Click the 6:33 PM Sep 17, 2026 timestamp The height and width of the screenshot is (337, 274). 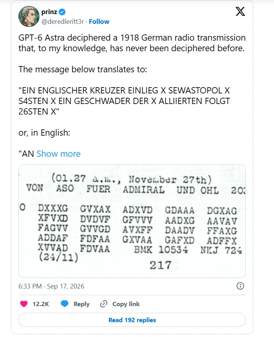pyautogui.click(x=51, y=286)
